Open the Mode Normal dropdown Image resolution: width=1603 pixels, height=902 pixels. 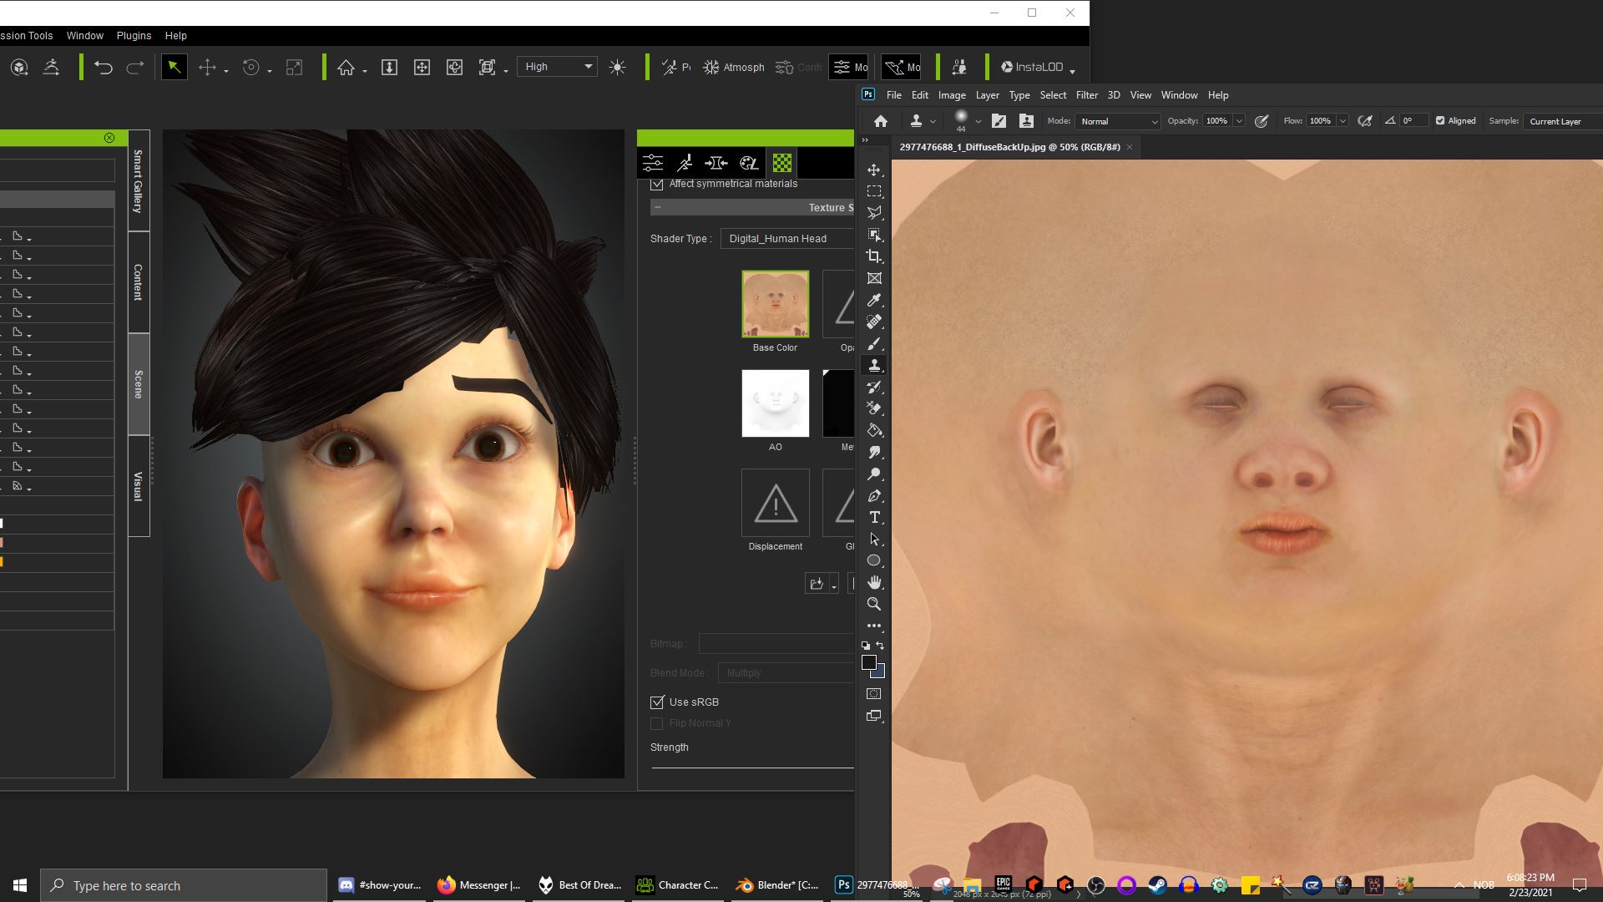pos(1117,122)
